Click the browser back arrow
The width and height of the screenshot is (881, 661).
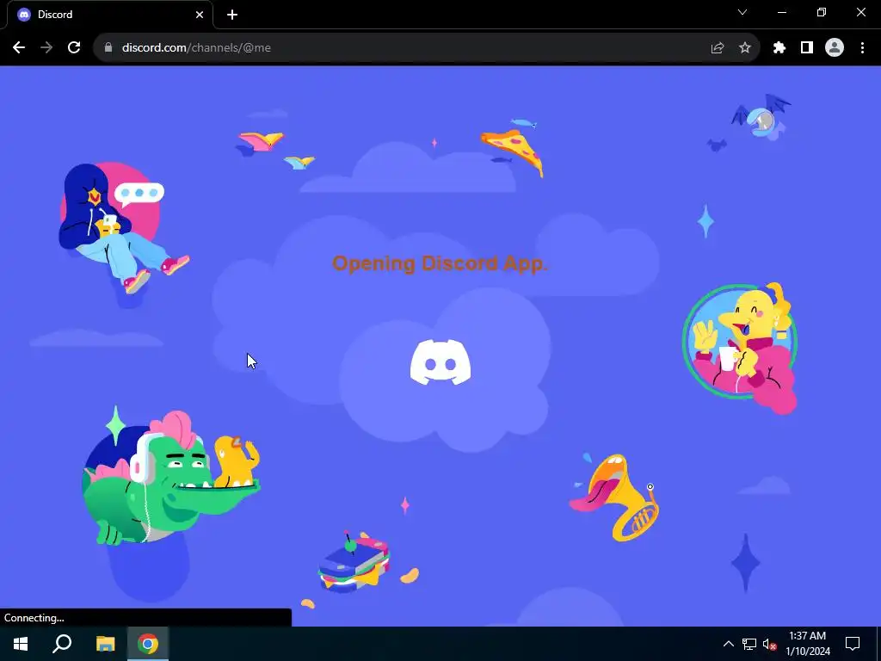pos(19,48)
